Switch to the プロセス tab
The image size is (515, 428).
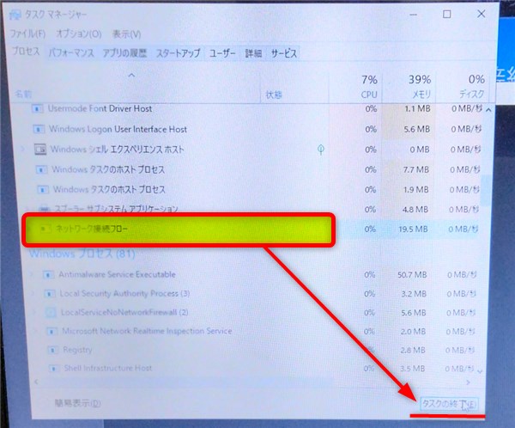click(x=26, y=52)
